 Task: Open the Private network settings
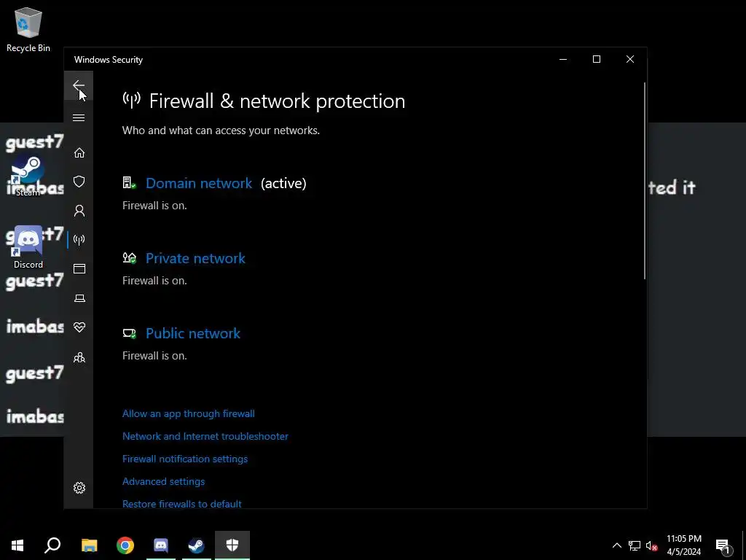tap(195, 258)
